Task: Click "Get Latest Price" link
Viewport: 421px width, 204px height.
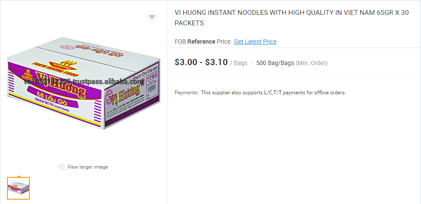Action: click(255, 41)
